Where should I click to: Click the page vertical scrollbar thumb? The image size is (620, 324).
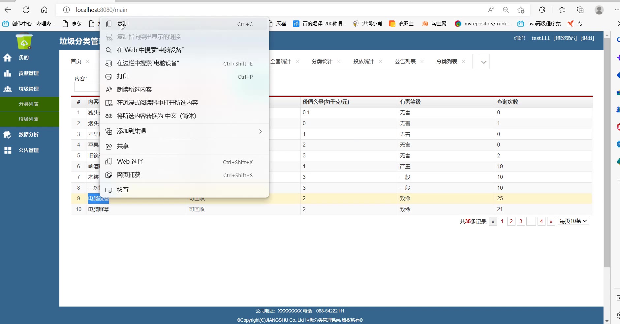pyautogui.click(x=607, y=153)
